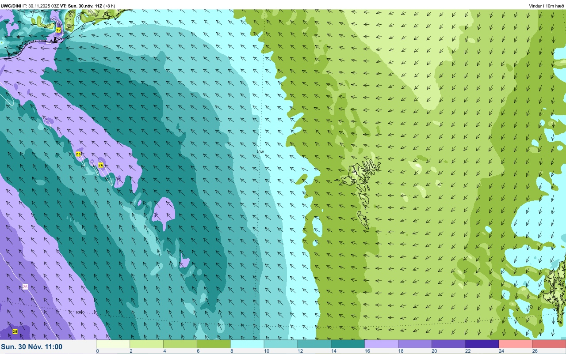
Task: Click the legend tick number "12"
Action: [x=299, y=351]
